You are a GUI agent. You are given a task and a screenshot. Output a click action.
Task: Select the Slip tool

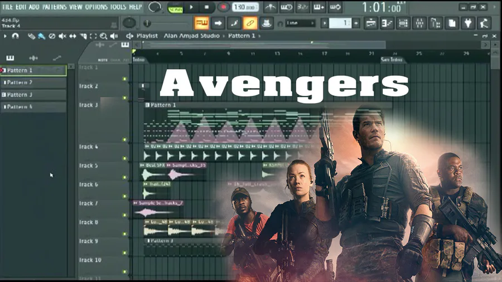[73, 36]
